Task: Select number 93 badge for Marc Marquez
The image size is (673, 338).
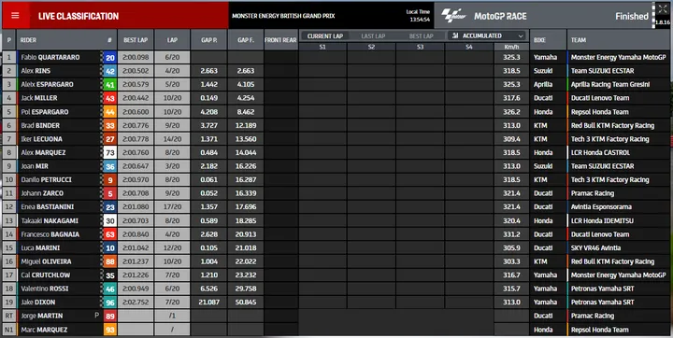Action: coord(110,330)
